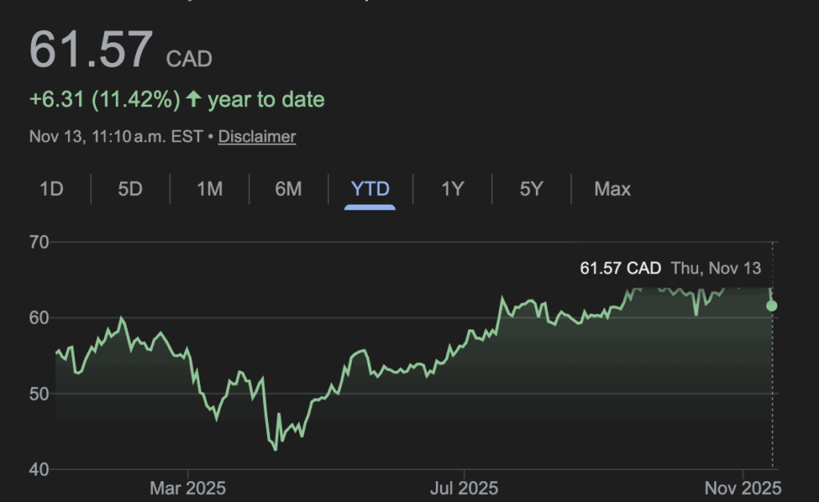Viewport: 819px width, 502px height.
Task: Click the Jul 2025 axis label
Action: click(465, 488)
